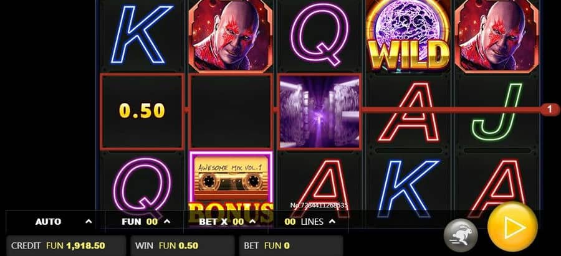Screen dimensions: 561x256
Task: Click the blue K symbol on first reel
Action: click(141, 34)
